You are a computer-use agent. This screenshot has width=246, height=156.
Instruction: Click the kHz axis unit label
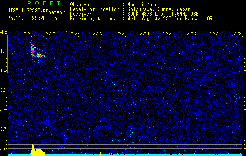[x=4, y=32]
